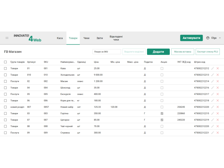Click the iNNOVATE 4Web logo

tap(28, 38)
